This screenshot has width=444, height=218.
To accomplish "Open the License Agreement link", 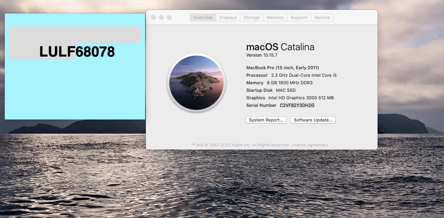I will [310, 145].
